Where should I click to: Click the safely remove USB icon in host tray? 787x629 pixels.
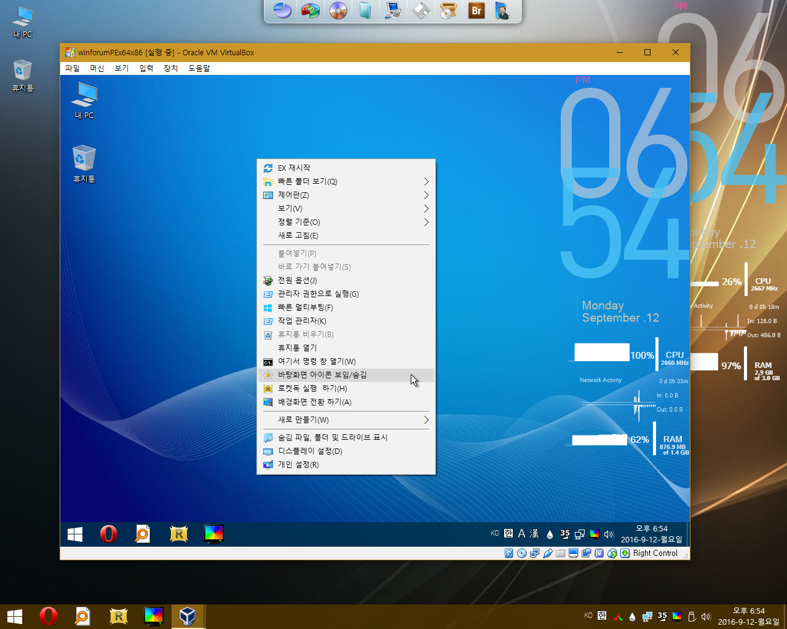click(x=691, y=616)
